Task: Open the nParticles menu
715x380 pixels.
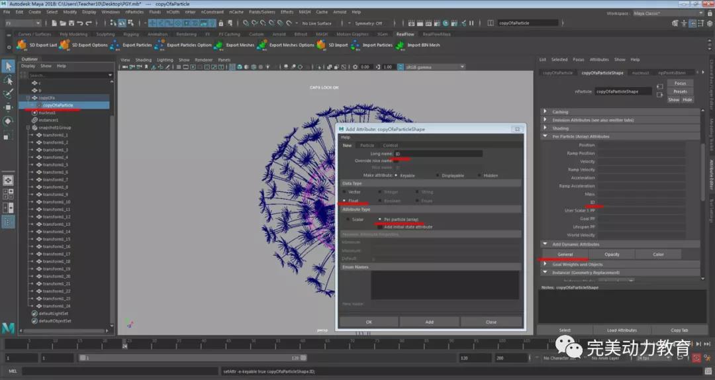Action: (x=134, y=12)
